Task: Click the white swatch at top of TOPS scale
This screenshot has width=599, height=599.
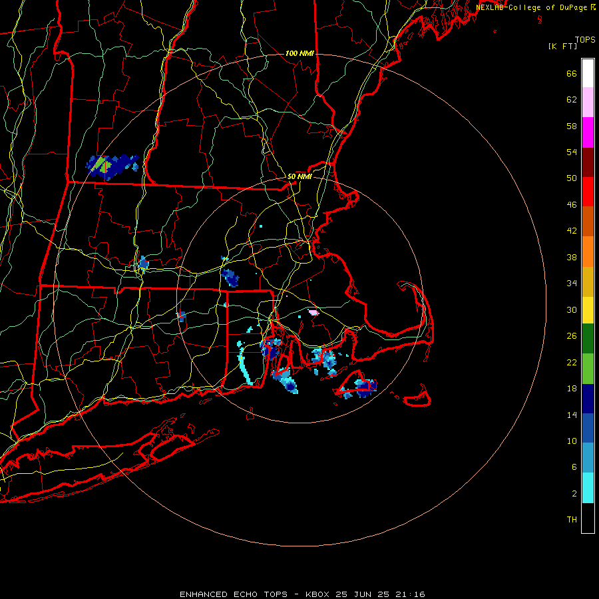Action: [588, 73]
